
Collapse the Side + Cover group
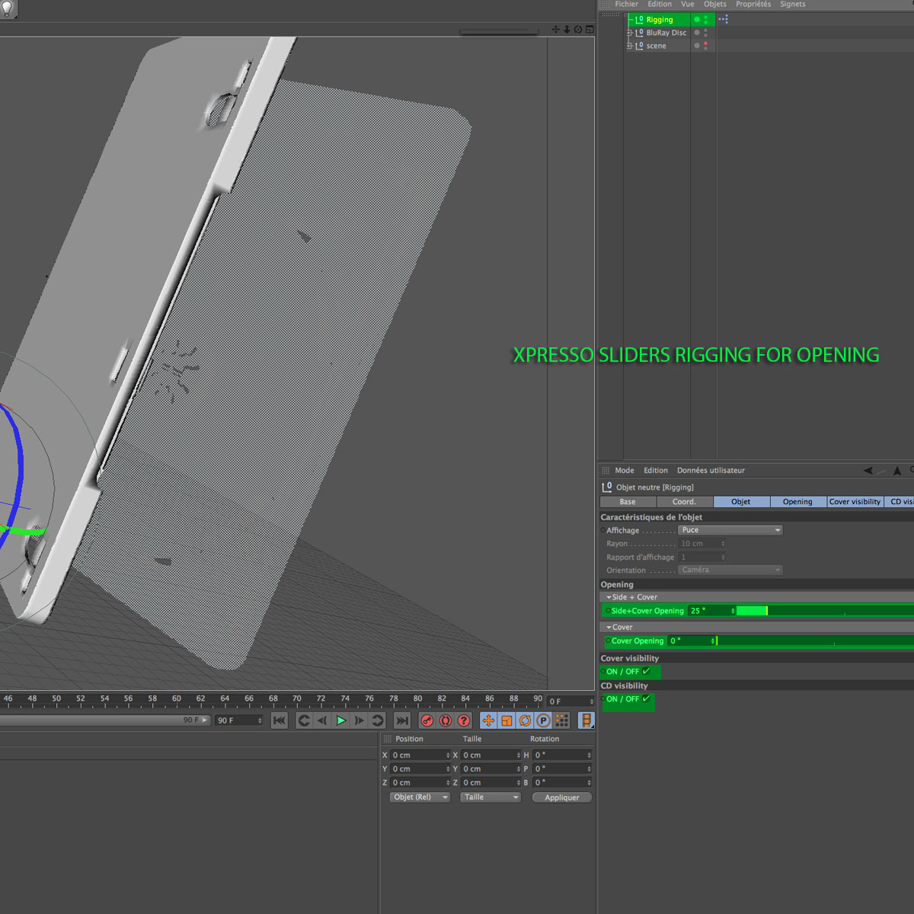point(609,597)
